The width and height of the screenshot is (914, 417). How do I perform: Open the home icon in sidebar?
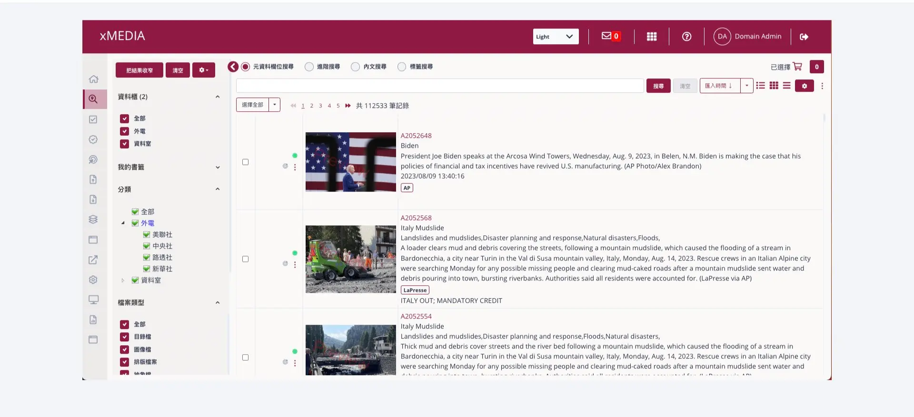94,79
